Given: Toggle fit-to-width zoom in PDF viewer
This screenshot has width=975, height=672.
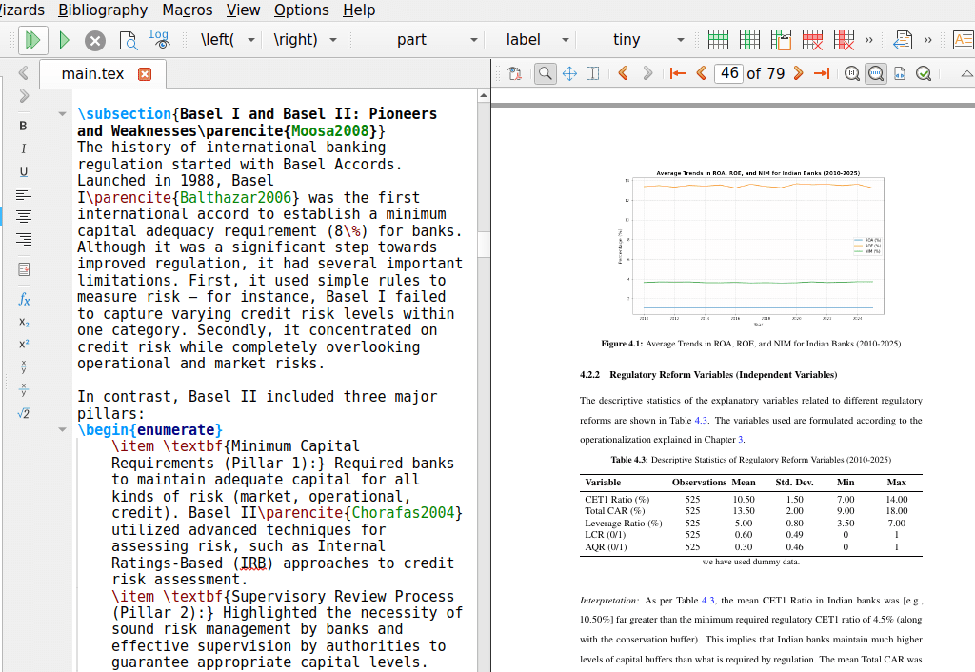Looking at the screenshot, I should [x=876, y=73].
